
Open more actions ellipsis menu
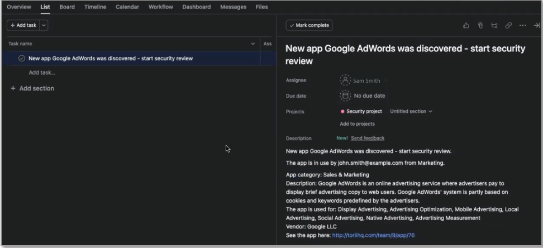(522, 25)
